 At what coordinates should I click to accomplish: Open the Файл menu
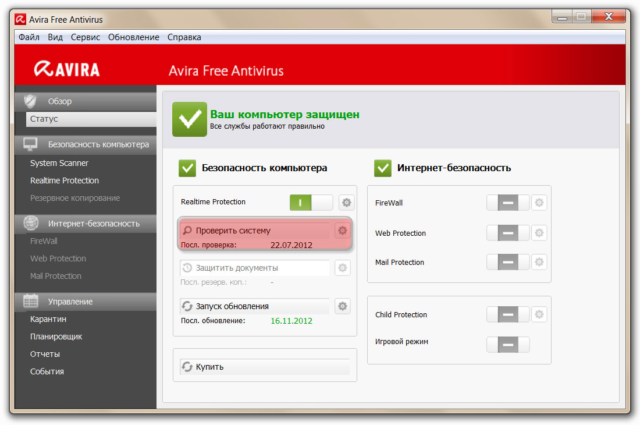click(x=29, y=37)
